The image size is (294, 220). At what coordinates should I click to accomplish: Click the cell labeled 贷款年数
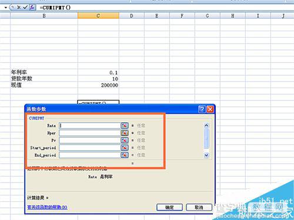coord(44,79)
